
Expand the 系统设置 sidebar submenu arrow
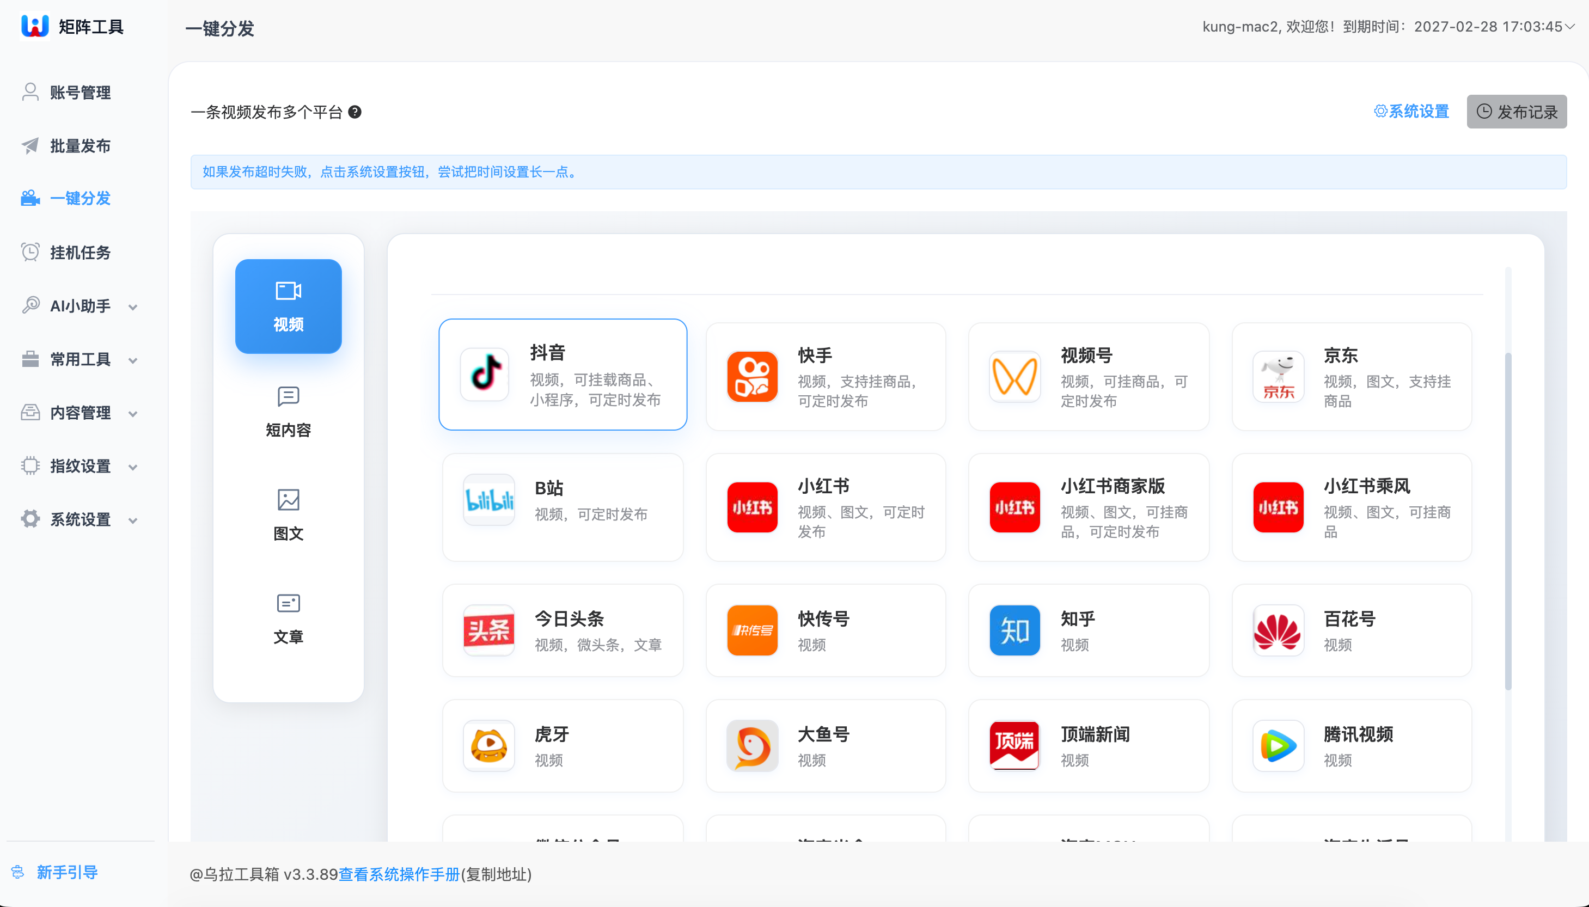[133, 521]
